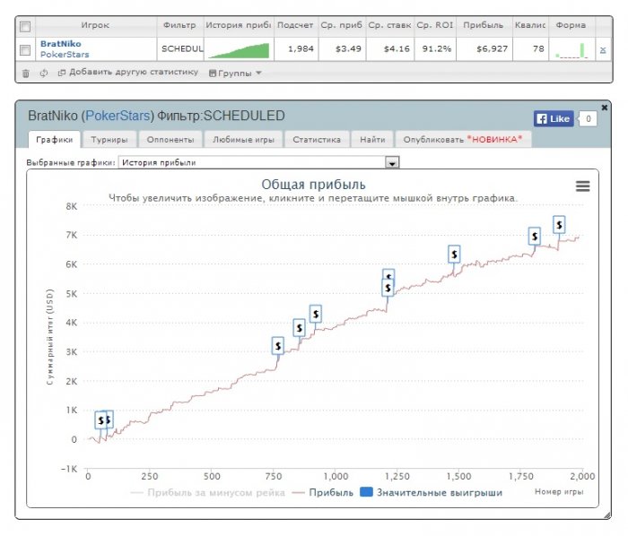Click the SCHEDUL filter cell
The width and height of the screenshot is (628, 536).
tap(180, 49)
